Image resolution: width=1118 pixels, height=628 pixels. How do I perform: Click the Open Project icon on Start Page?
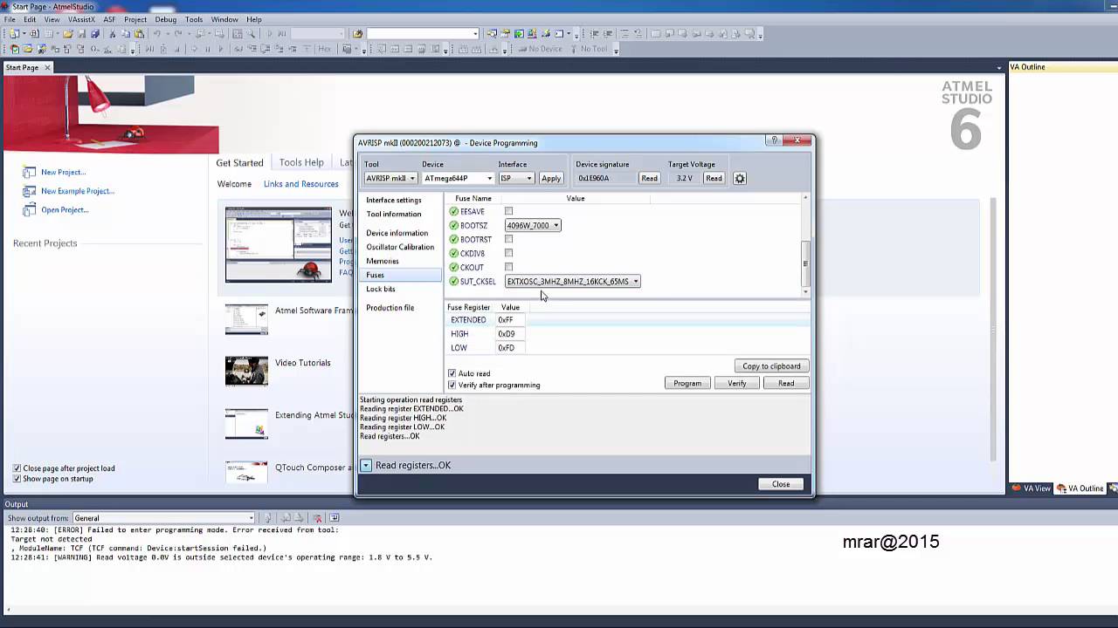[29, 210]
